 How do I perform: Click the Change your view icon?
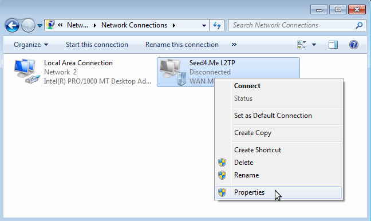coord(302,45)
